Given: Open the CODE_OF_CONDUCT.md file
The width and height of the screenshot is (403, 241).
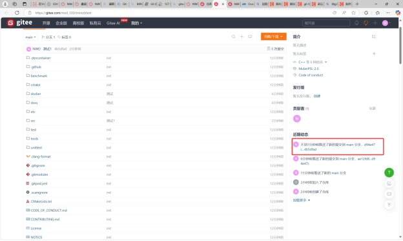Looking at the screenshot, I should 49,211.
